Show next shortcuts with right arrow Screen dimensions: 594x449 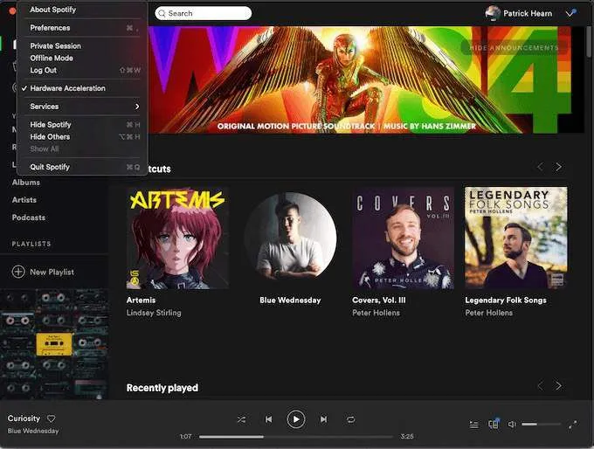pyautogui.click(x=558, y=167)
